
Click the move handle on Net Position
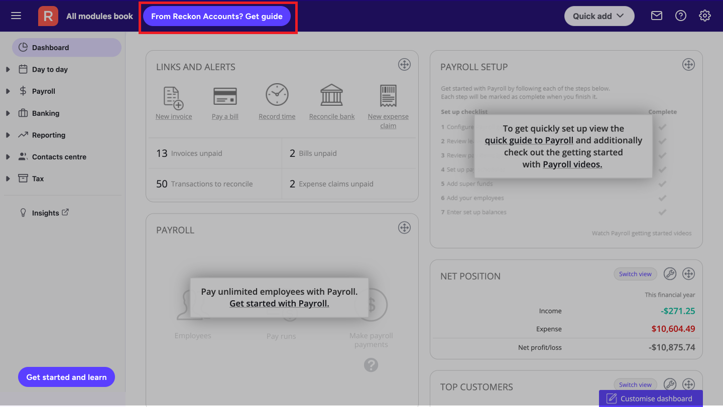coord(688,274)
